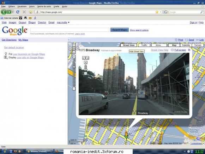
Task: Open the Cele mai vizitate bookmarks folder
Action: 10,18
